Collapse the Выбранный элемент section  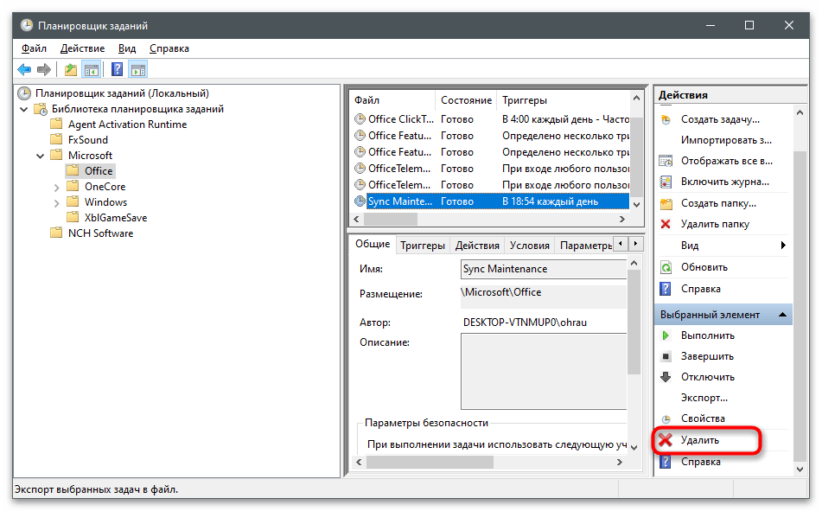[x=783, y=315]
